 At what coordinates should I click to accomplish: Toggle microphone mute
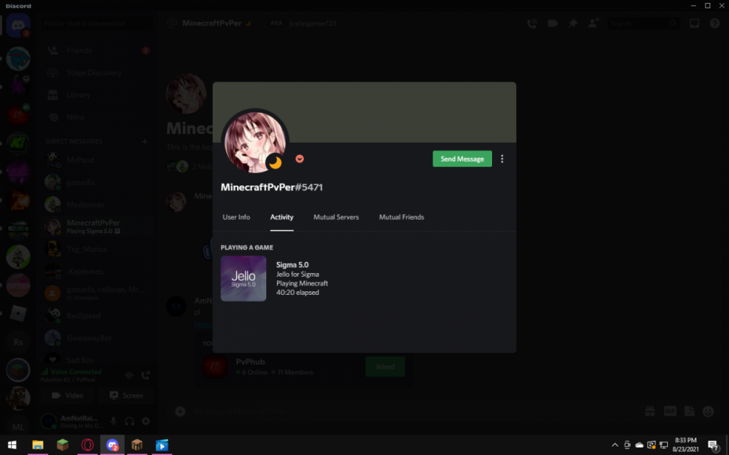[x=113, y=421]
